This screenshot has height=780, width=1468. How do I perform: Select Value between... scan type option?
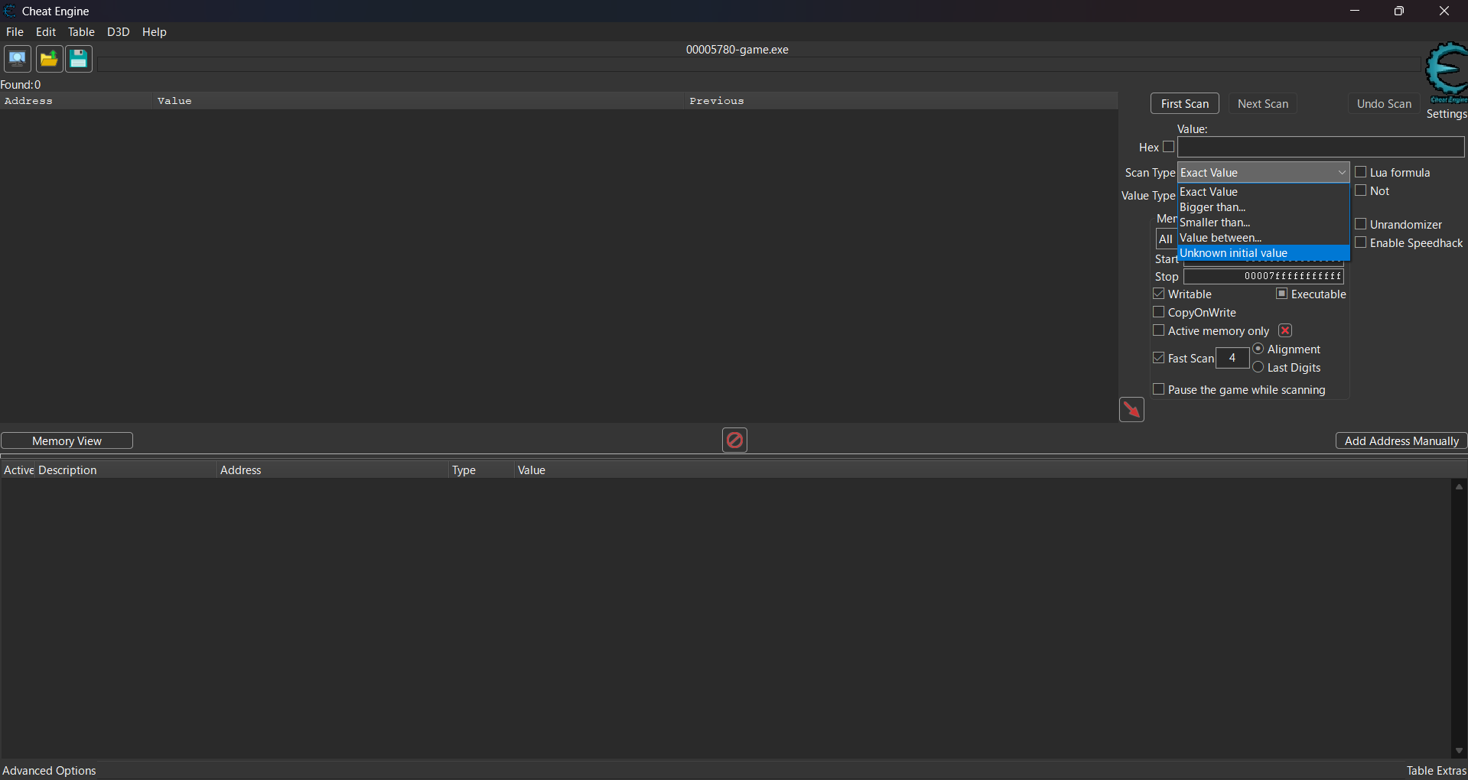click(1220, 238)
